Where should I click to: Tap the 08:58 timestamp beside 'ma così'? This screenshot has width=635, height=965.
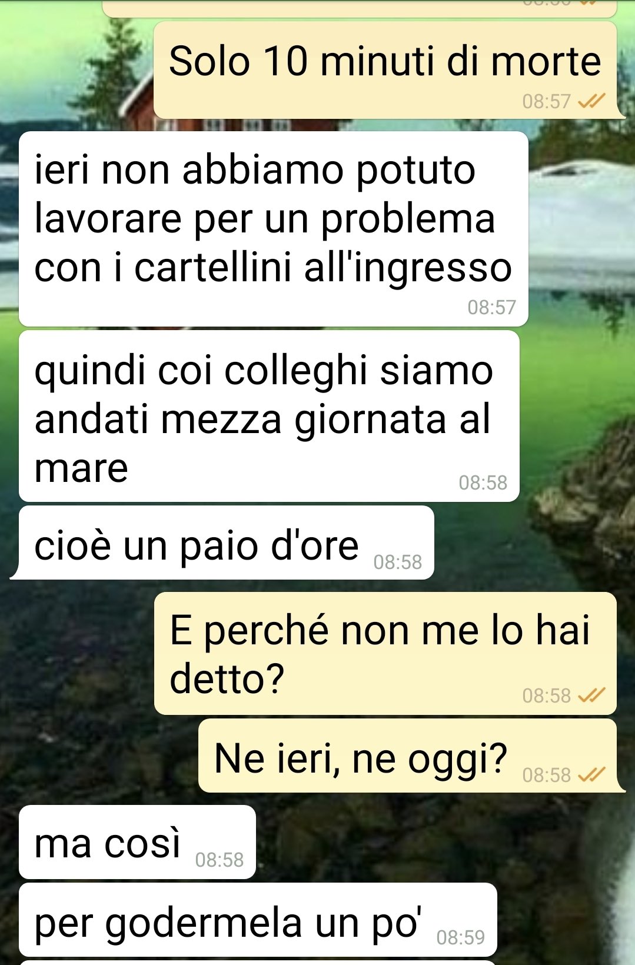pyautogui.click(x=219, y=860)
